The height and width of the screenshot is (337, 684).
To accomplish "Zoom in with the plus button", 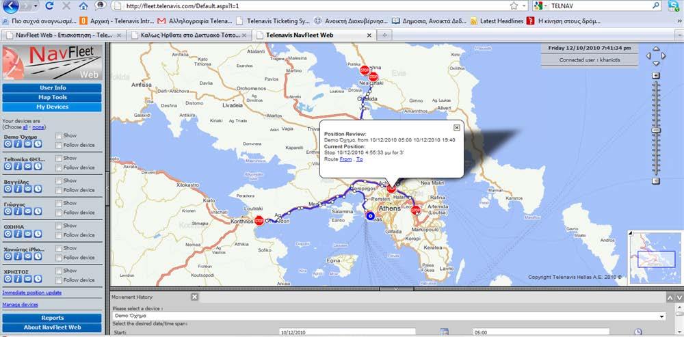I will coord(656,75).
